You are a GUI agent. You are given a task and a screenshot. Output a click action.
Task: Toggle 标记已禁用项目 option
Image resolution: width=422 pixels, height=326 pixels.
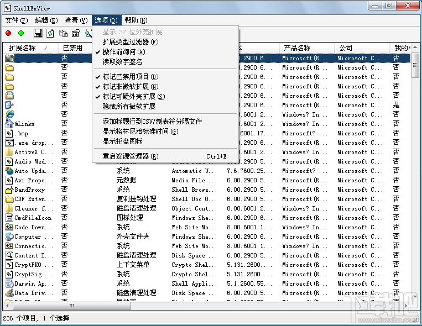pos(165,77)
